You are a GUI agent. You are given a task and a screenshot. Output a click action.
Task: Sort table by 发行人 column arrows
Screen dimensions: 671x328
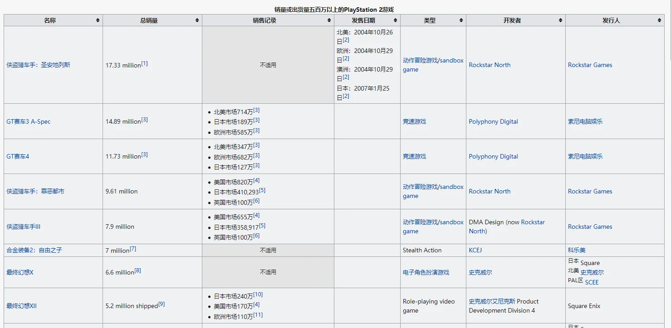[659, 20]
